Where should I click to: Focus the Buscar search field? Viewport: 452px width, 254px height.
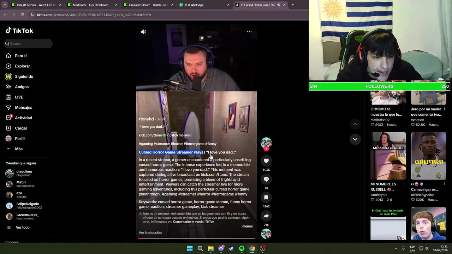coord(28,43)
